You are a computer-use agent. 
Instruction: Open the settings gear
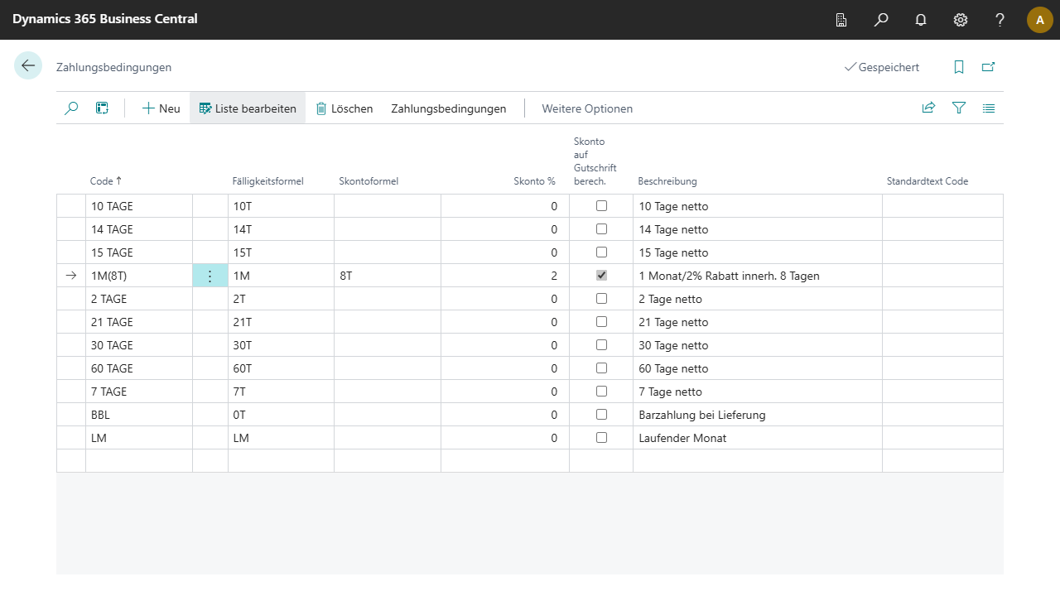[961, 20]
